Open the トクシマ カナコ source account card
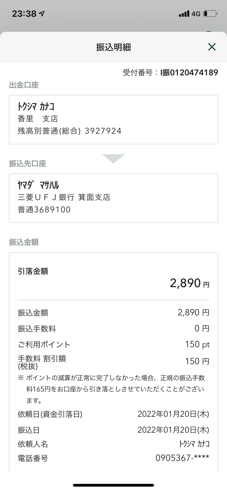 113,119
